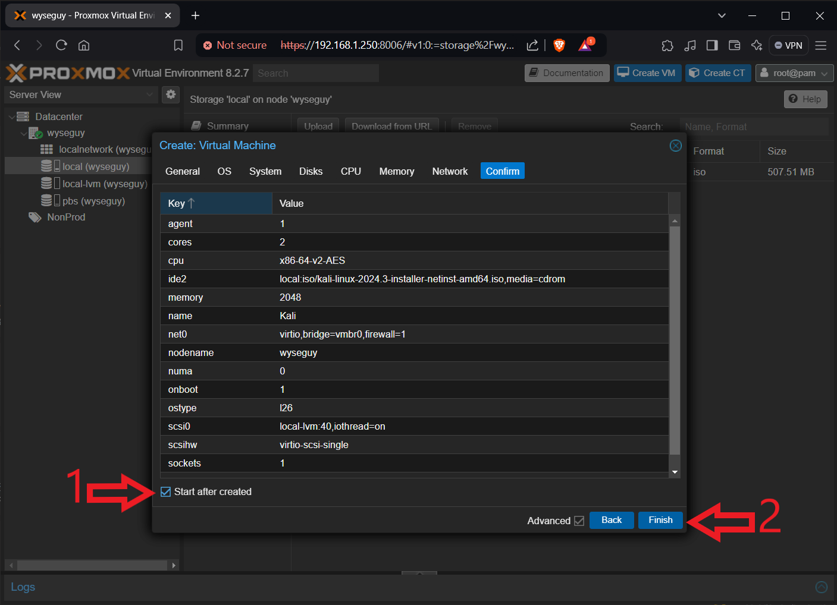Click the Finish button
837x605 pixels.
tap(660, 520)
